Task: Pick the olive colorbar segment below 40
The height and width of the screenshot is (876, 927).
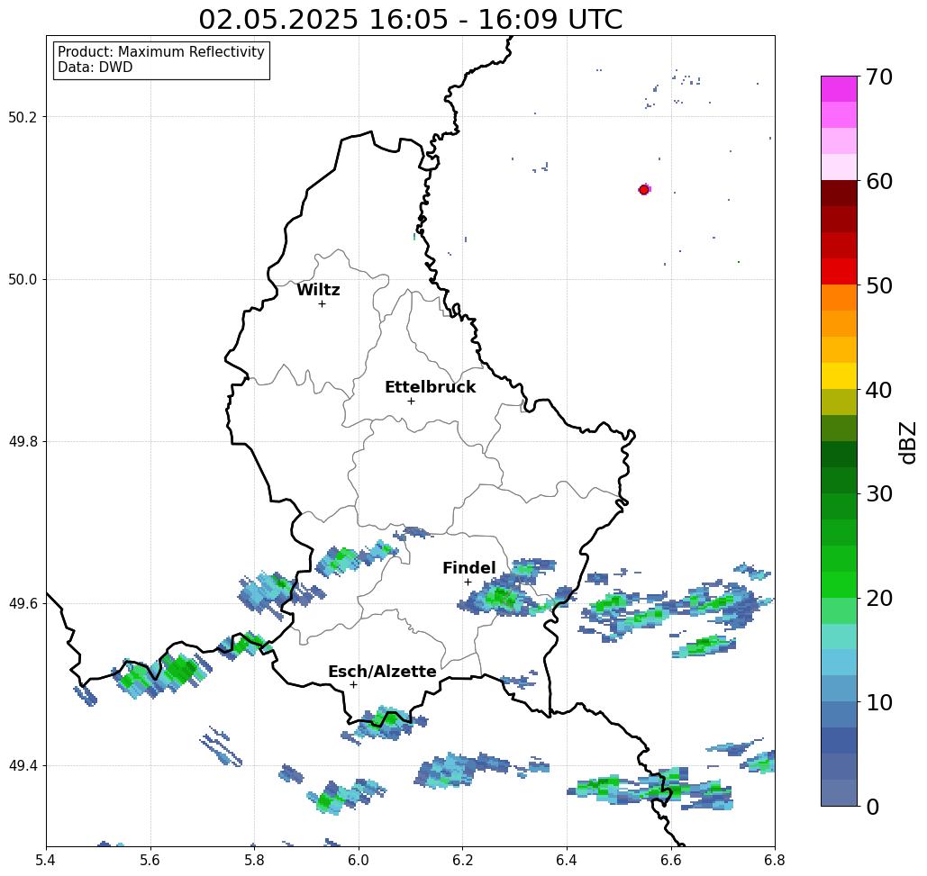Action: click(x=839, y=402)
